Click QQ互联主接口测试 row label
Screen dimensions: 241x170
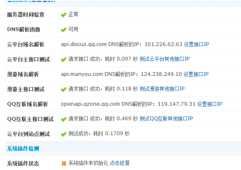[x=30, y=119]
